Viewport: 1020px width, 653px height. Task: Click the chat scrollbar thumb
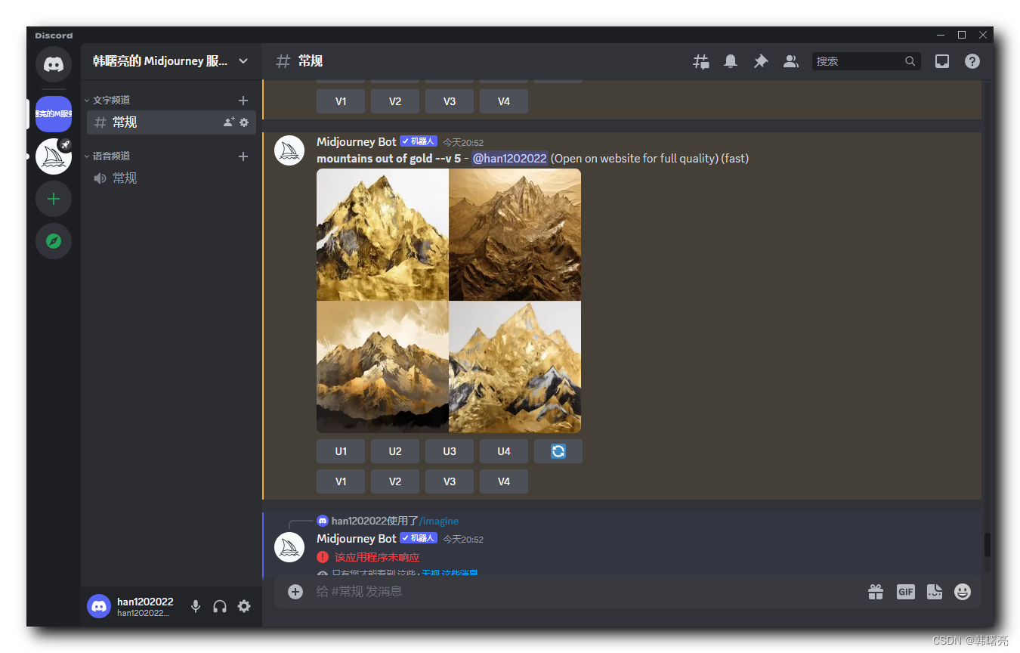click(x=987, y=545)
